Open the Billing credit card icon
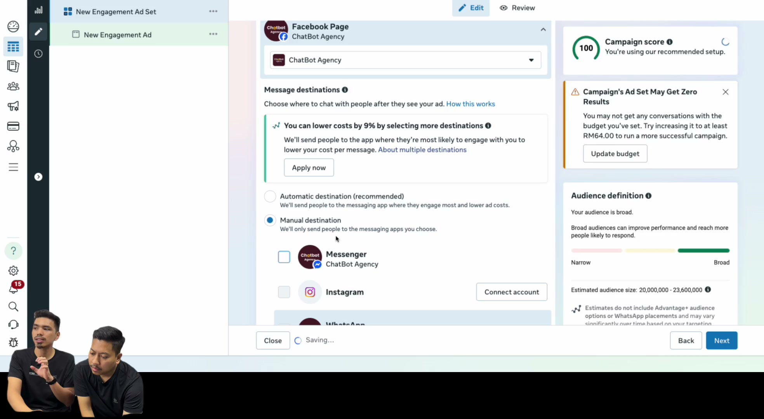764x419 pixels. (x=13, y=126)
